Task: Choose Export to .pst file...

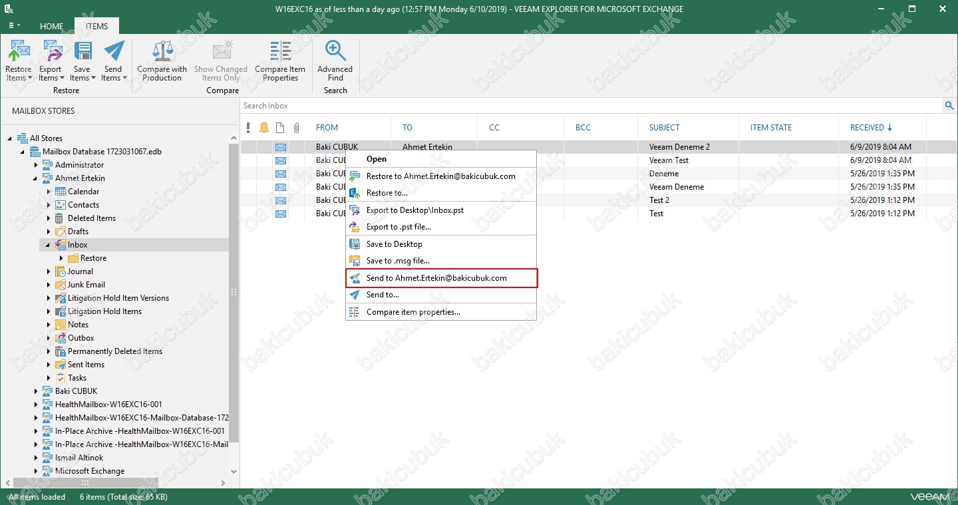Action: [x=440, y=227]
